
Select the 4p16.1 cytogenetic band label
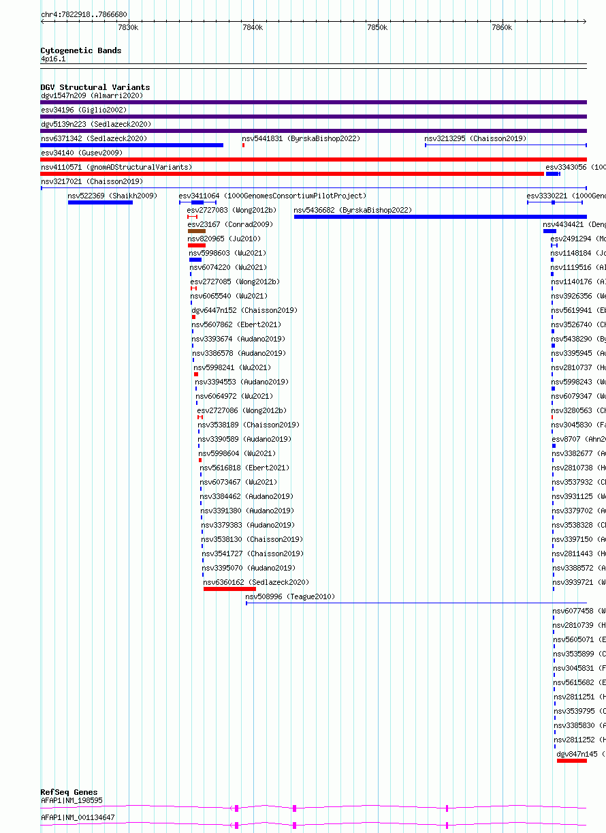53,59
